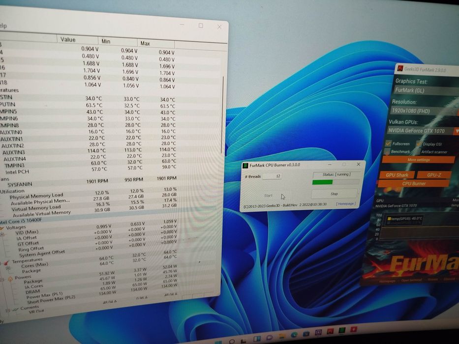The height and width of the screenshot is (344, 459).
Task: Expand the VID (Max) tree node
Action: coord(2,234)
